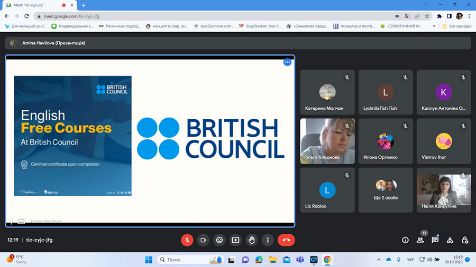Open a new browser tab
The width and height of the screenshot is (476, 267).
[84, 5]
